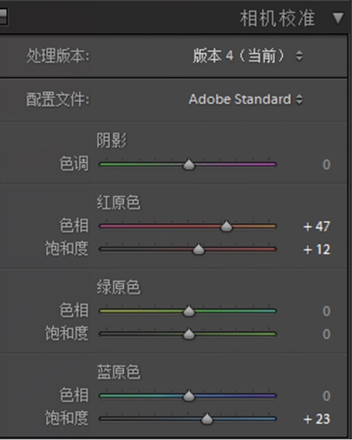Click the 阴影 色调 slider handle
The height and width of the screenshot is (440, 352).
pos(189,165)
